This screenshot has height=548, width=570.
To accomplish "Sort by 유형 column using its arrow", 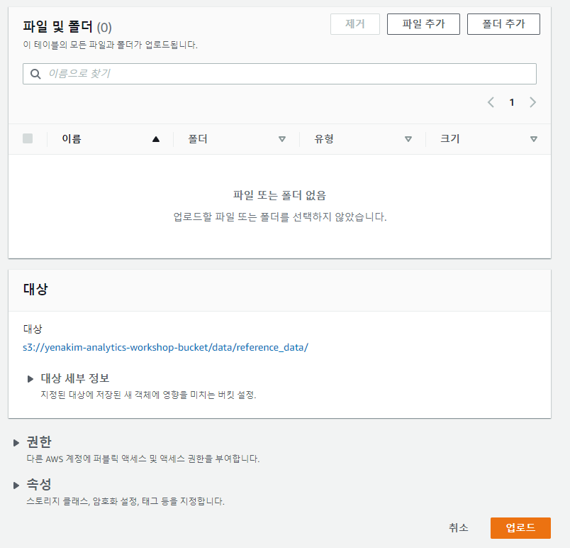I will (408, 139).
